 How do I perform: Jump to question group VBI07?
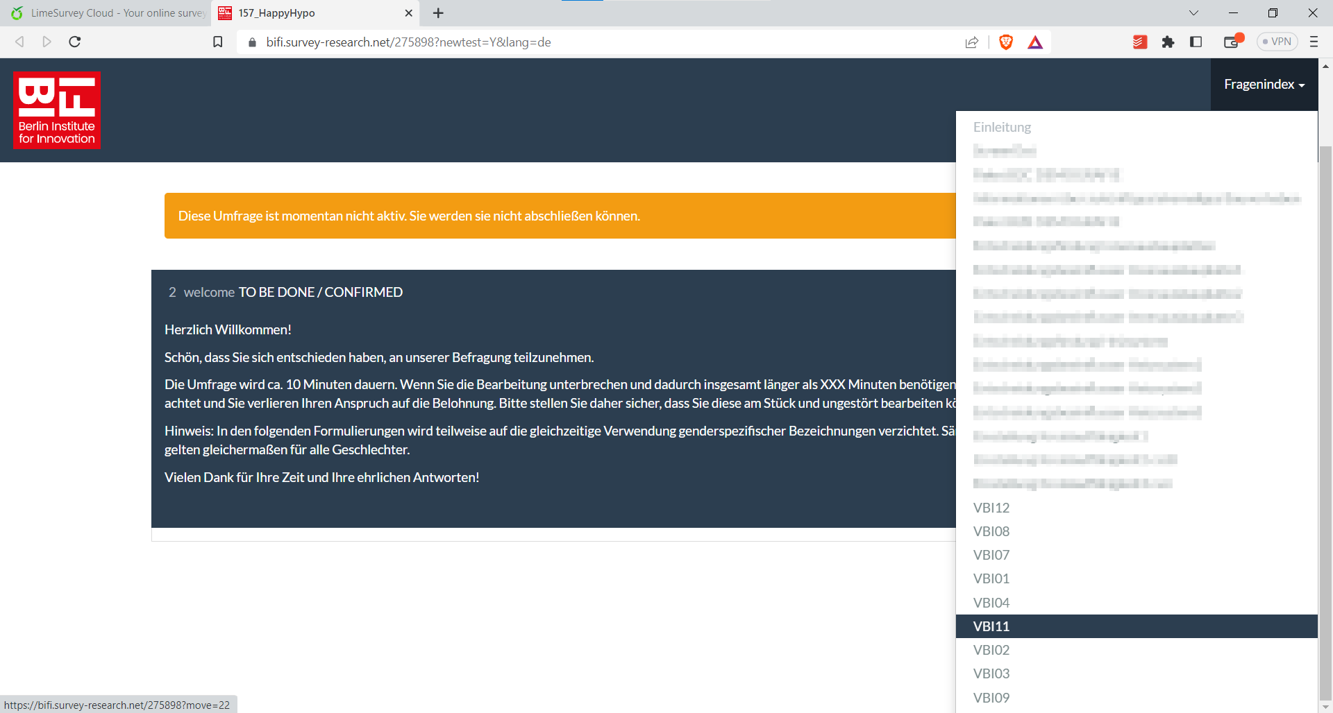pyautogui.click(x=1137, y=555)
